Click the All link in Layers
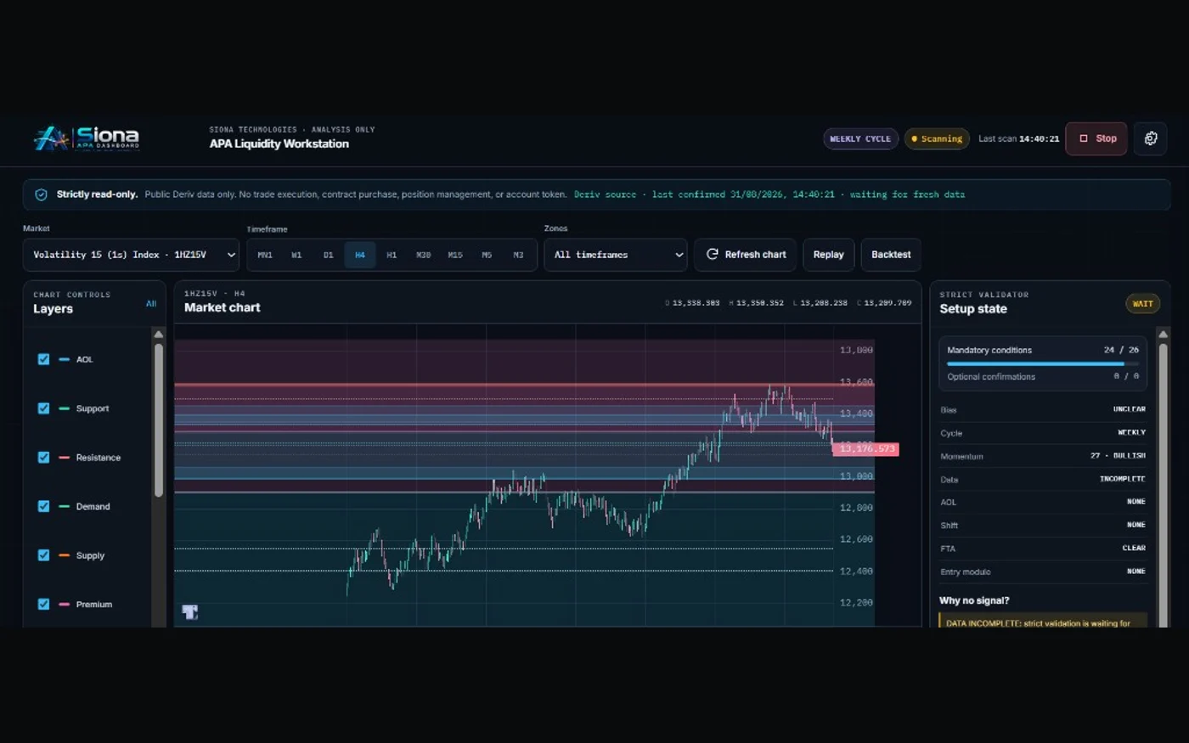The image size is (1189, 743). pos(151,304)
